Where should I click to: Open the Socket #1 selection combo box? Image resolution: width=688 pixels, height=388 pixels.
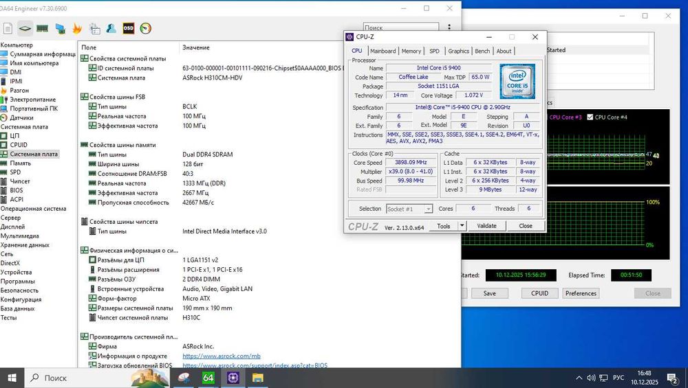pos(409,209)
